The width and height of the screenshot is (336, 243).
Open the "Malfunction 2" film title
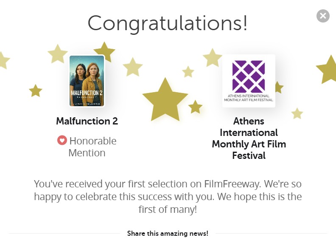(87, 121)
